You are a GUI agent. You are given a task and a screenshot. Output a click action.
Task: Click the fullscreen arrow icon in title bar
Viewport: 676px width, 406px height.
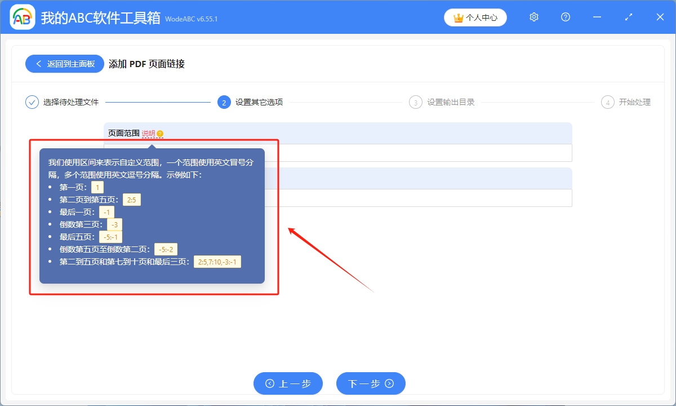click(628, 17)
